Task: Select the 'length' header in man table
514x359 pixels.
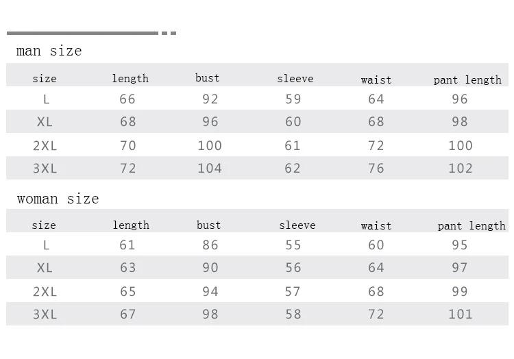Action: [130, 79]
